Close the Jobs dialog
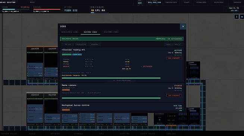The height and width of the screenshot is (136, 244). point(183,26)
